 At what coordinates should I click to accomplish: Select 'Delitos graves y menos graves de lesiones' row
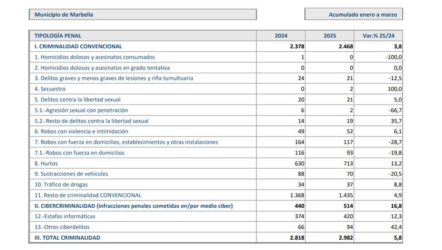tap(215, 78)
